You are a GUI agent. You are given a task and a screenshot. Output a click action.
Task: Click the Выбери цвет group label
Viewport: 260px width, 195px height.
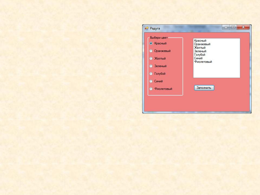point(159,38)
